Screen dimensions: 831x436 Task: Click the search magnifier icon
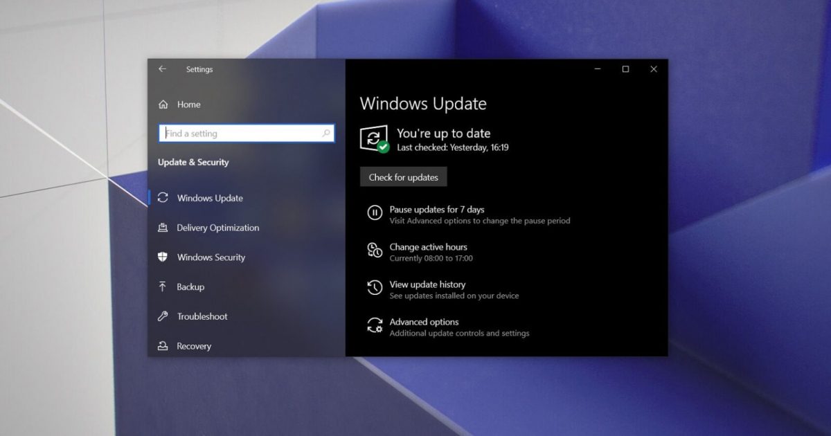(x=326, y=134)
